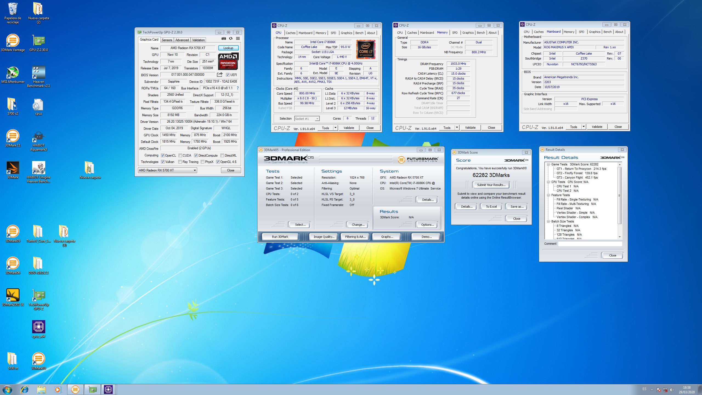The width and height of the screenshot is (702, 395).
Task: Click the Lookup button in GPU-Z
Action: tap(228, 48)
